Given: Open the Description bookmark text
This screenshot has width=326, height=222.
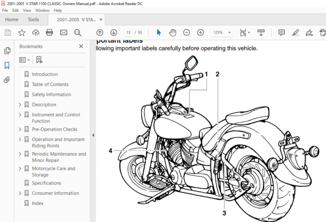Looking at the screenshot, I should pyautogui.click(x=44, y=104).
